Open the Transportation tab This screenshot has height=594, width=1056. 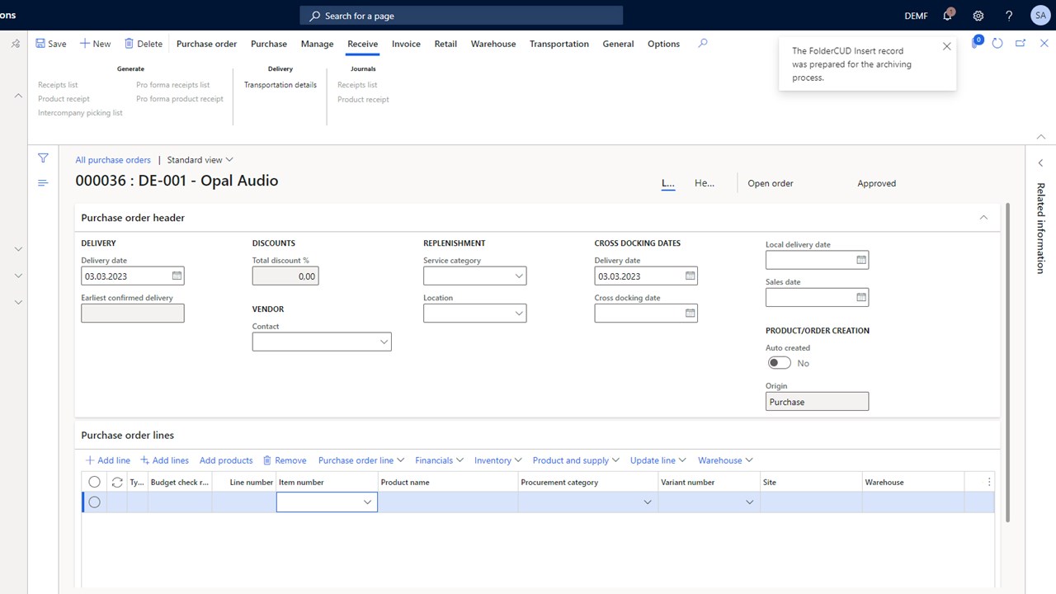pyautogui.click(x=559, y=44)
